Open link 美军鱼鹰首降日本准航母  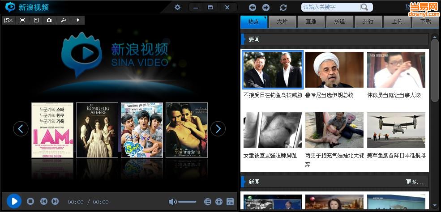(396, 156)
